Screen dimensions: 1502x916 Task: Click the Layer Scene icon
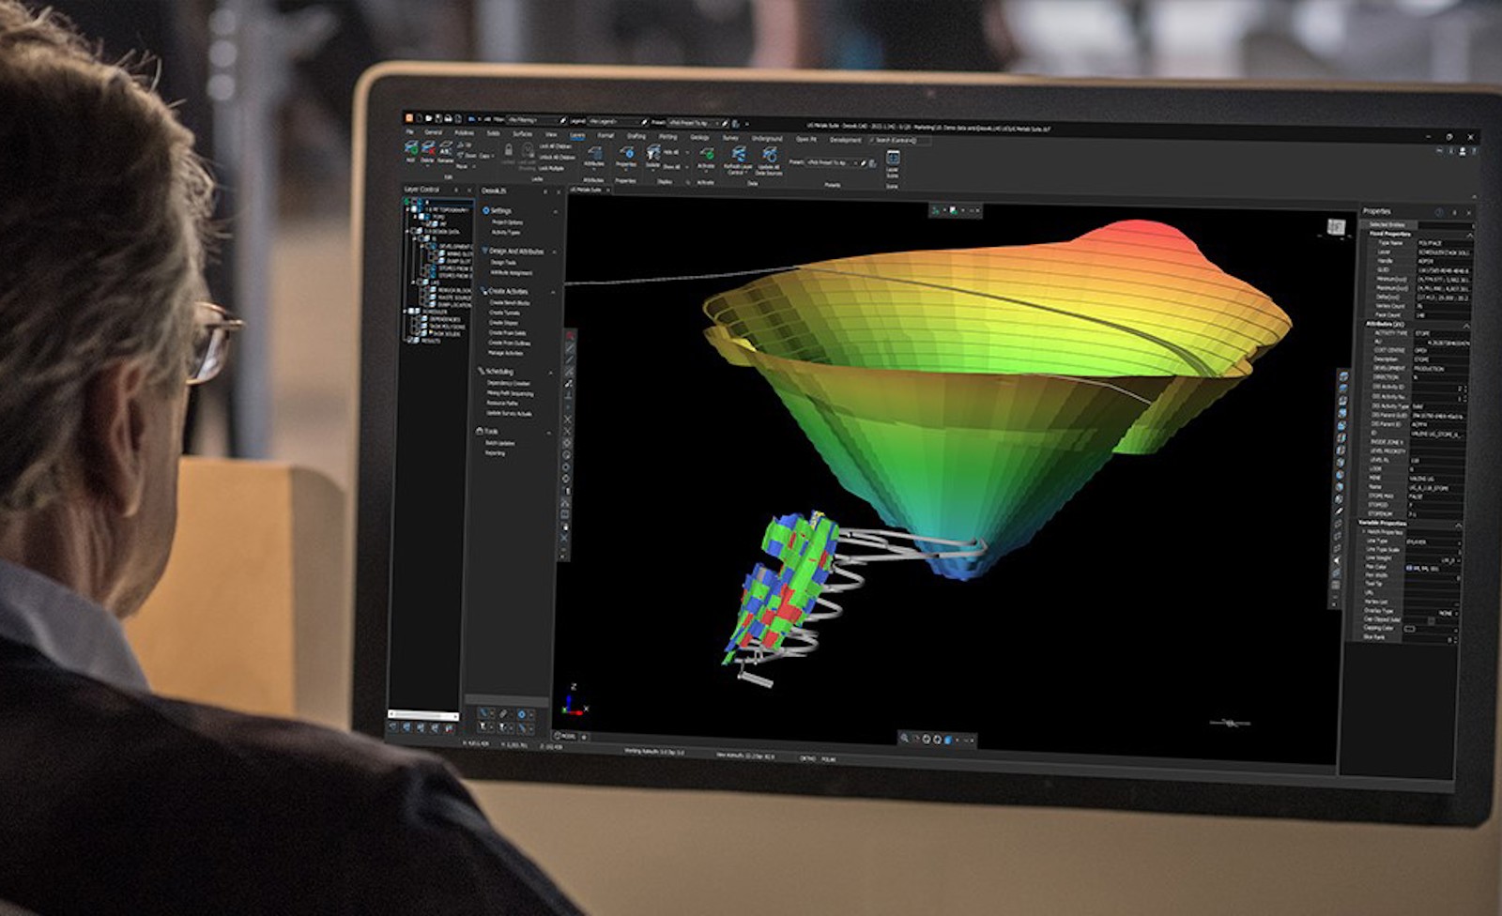[x=893, y=159]
